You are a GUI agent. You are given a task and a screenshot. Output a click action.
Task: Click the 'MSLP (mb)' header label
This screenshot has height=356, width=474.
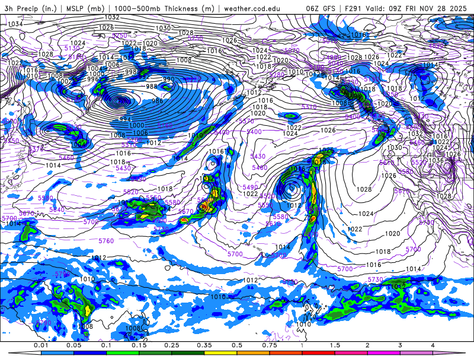tap(85, 8)
